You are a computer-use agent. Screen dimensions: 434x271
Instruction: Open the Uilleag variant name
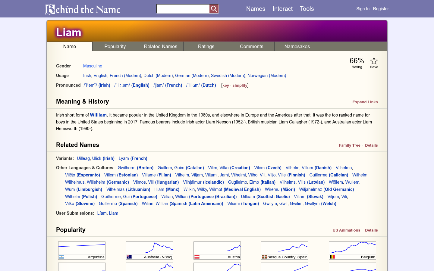83,158
